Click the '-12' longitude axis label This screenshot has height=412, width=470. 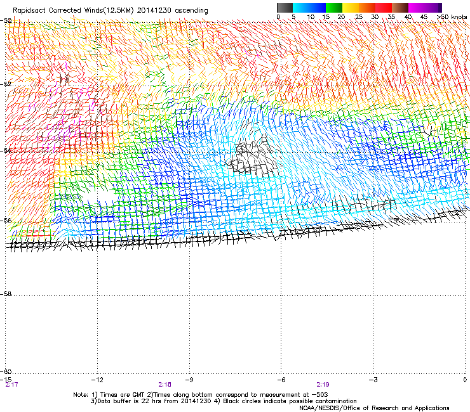[x=97, y=380]
